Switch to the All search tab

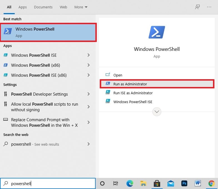9,7
